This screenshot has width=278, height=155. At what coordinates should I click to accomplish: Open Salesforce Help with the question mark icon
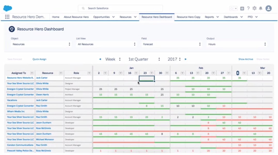click(x=248, y=8)
